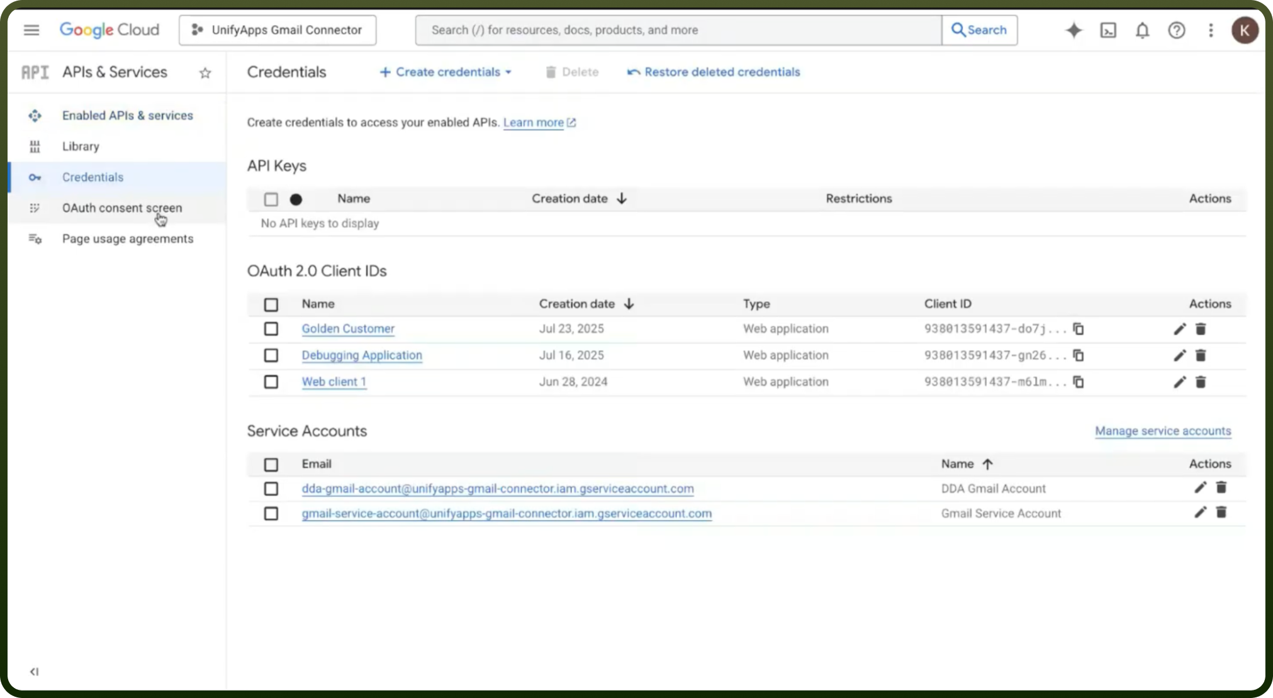
Task: Select the gmail-service-account checkbox
Action: click(x=271, y=514)
